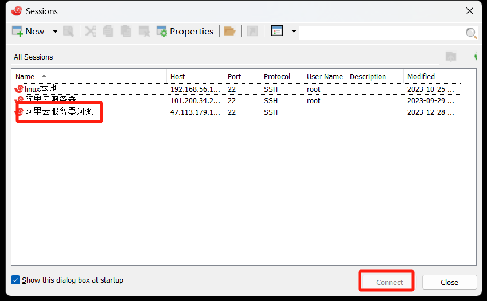Toggle Show this dialog box at startup
Screen dimensions: 487x301
coord(15,280)
